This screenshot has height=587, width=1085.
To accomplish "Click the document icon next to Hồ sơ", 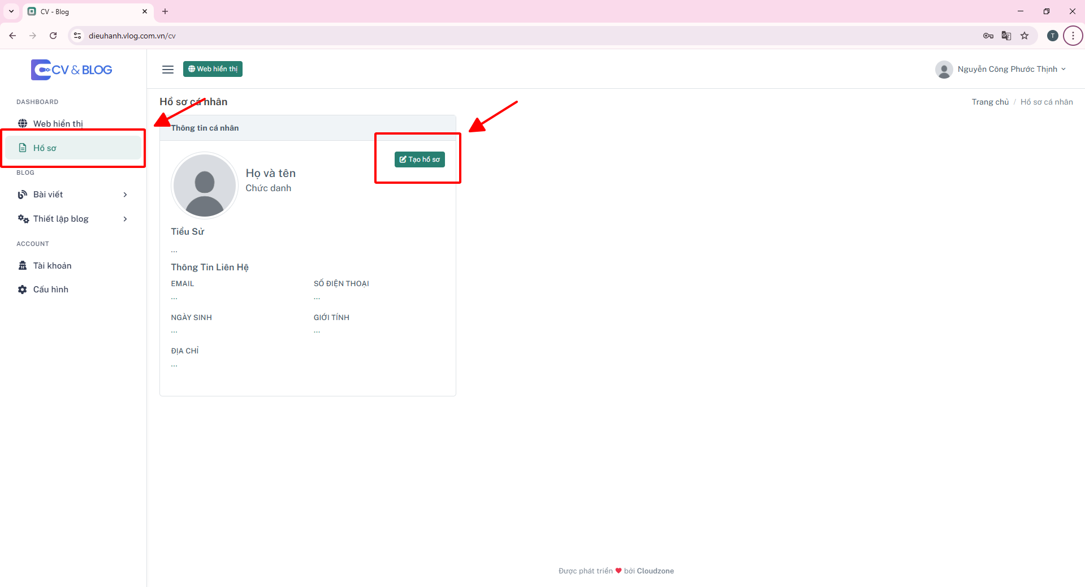I will click(x=23, y=148).
